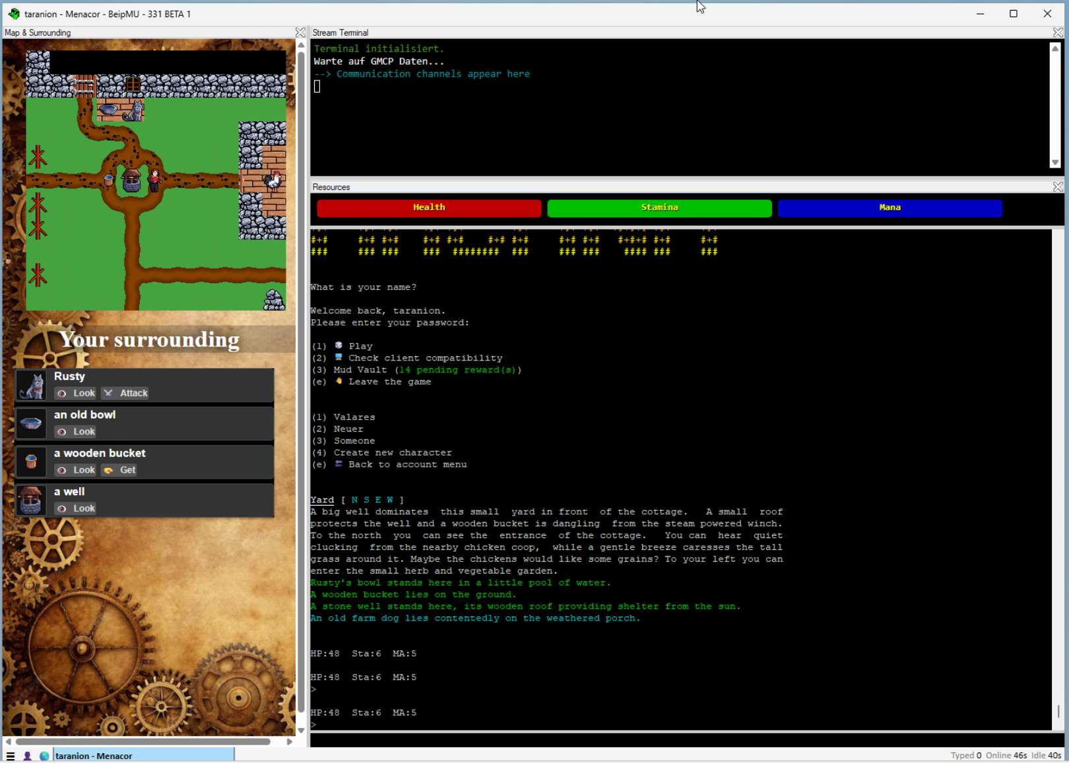Click scroll-right arrow of map panel scrollbar
1069x763 pixels.
(x=289, y=742)
